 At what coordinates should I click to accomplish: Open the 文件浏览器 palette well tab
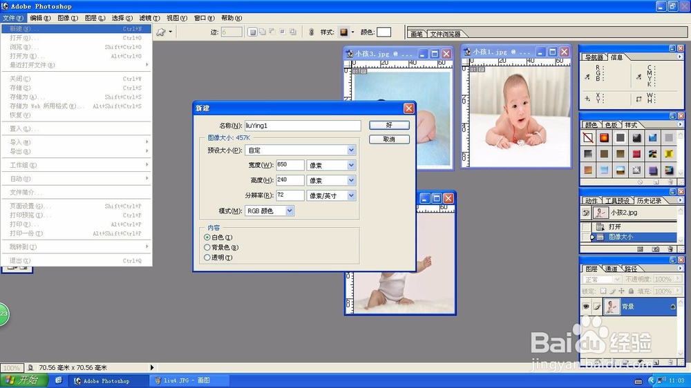click(445, 34)
